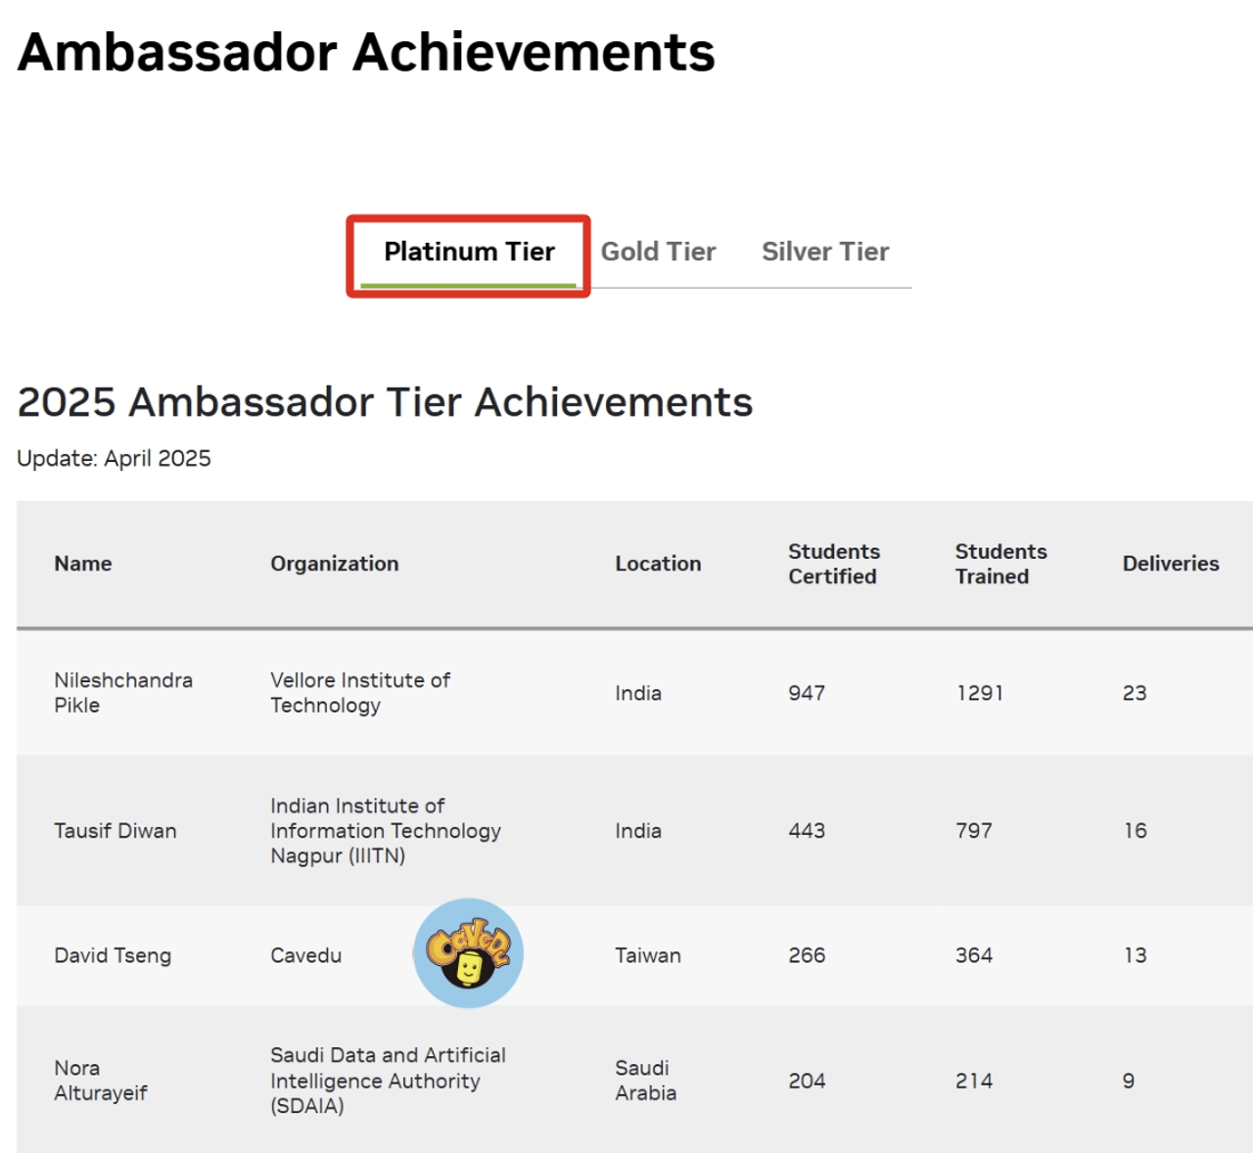Click the 2025 Ambassador Tier Achievements heading
The height and width of the screenshot is (1153, 1253).
coord(385,402)
